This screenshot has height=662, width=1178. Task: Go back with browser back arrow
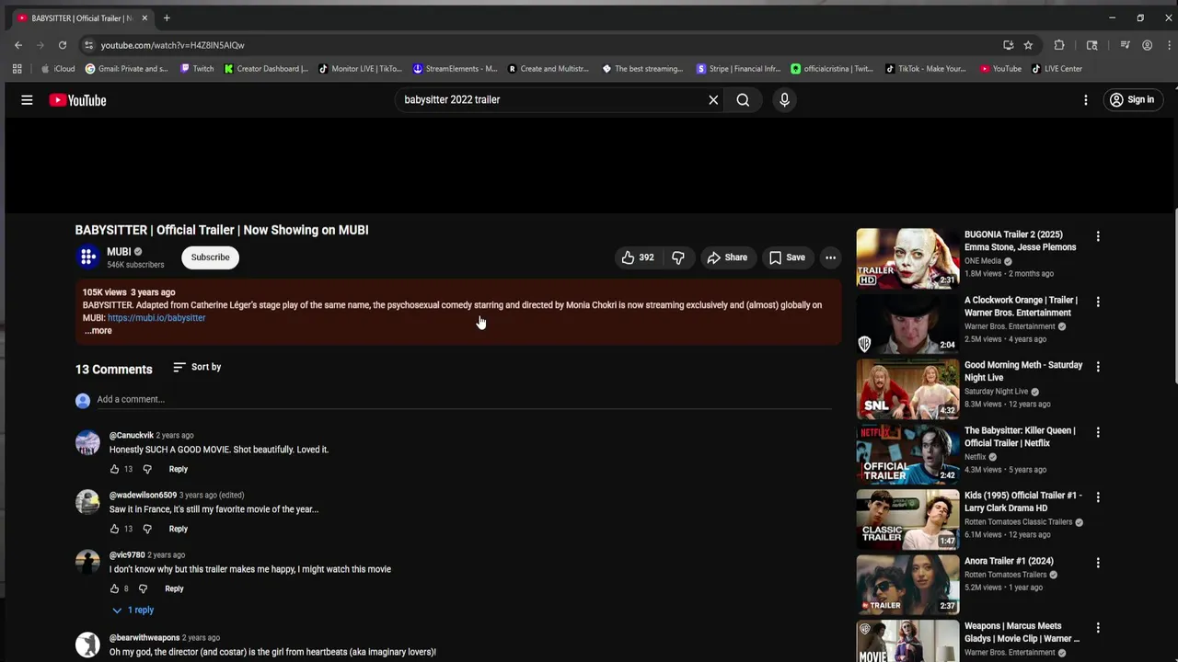pos(18,45)
